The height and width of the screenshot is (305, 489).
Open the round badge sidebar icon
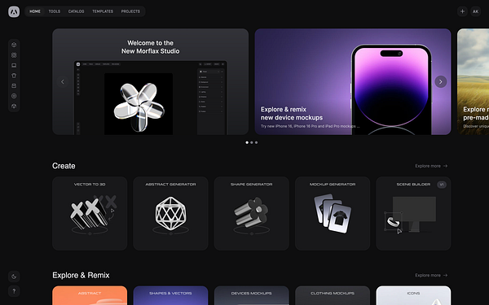click(14, 96)
